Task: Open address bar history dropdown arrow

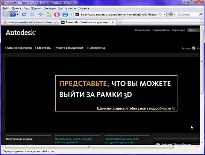Action: pos(164,15)
